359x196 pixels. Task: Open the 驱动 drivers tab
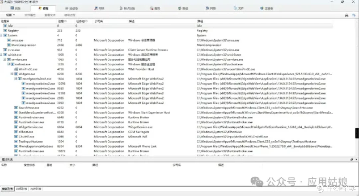(183, 8)
